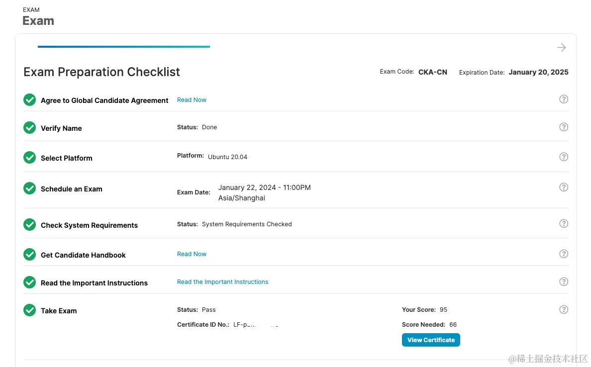This screenshot has height=367, width=591.
Task: Open help icon for Take Exam row
Action: click(x=564, y=309)
